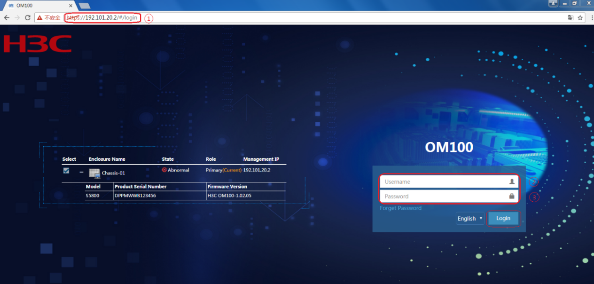Click the lock icon in Password field
The image size is (594, 284).
[512, 196]
